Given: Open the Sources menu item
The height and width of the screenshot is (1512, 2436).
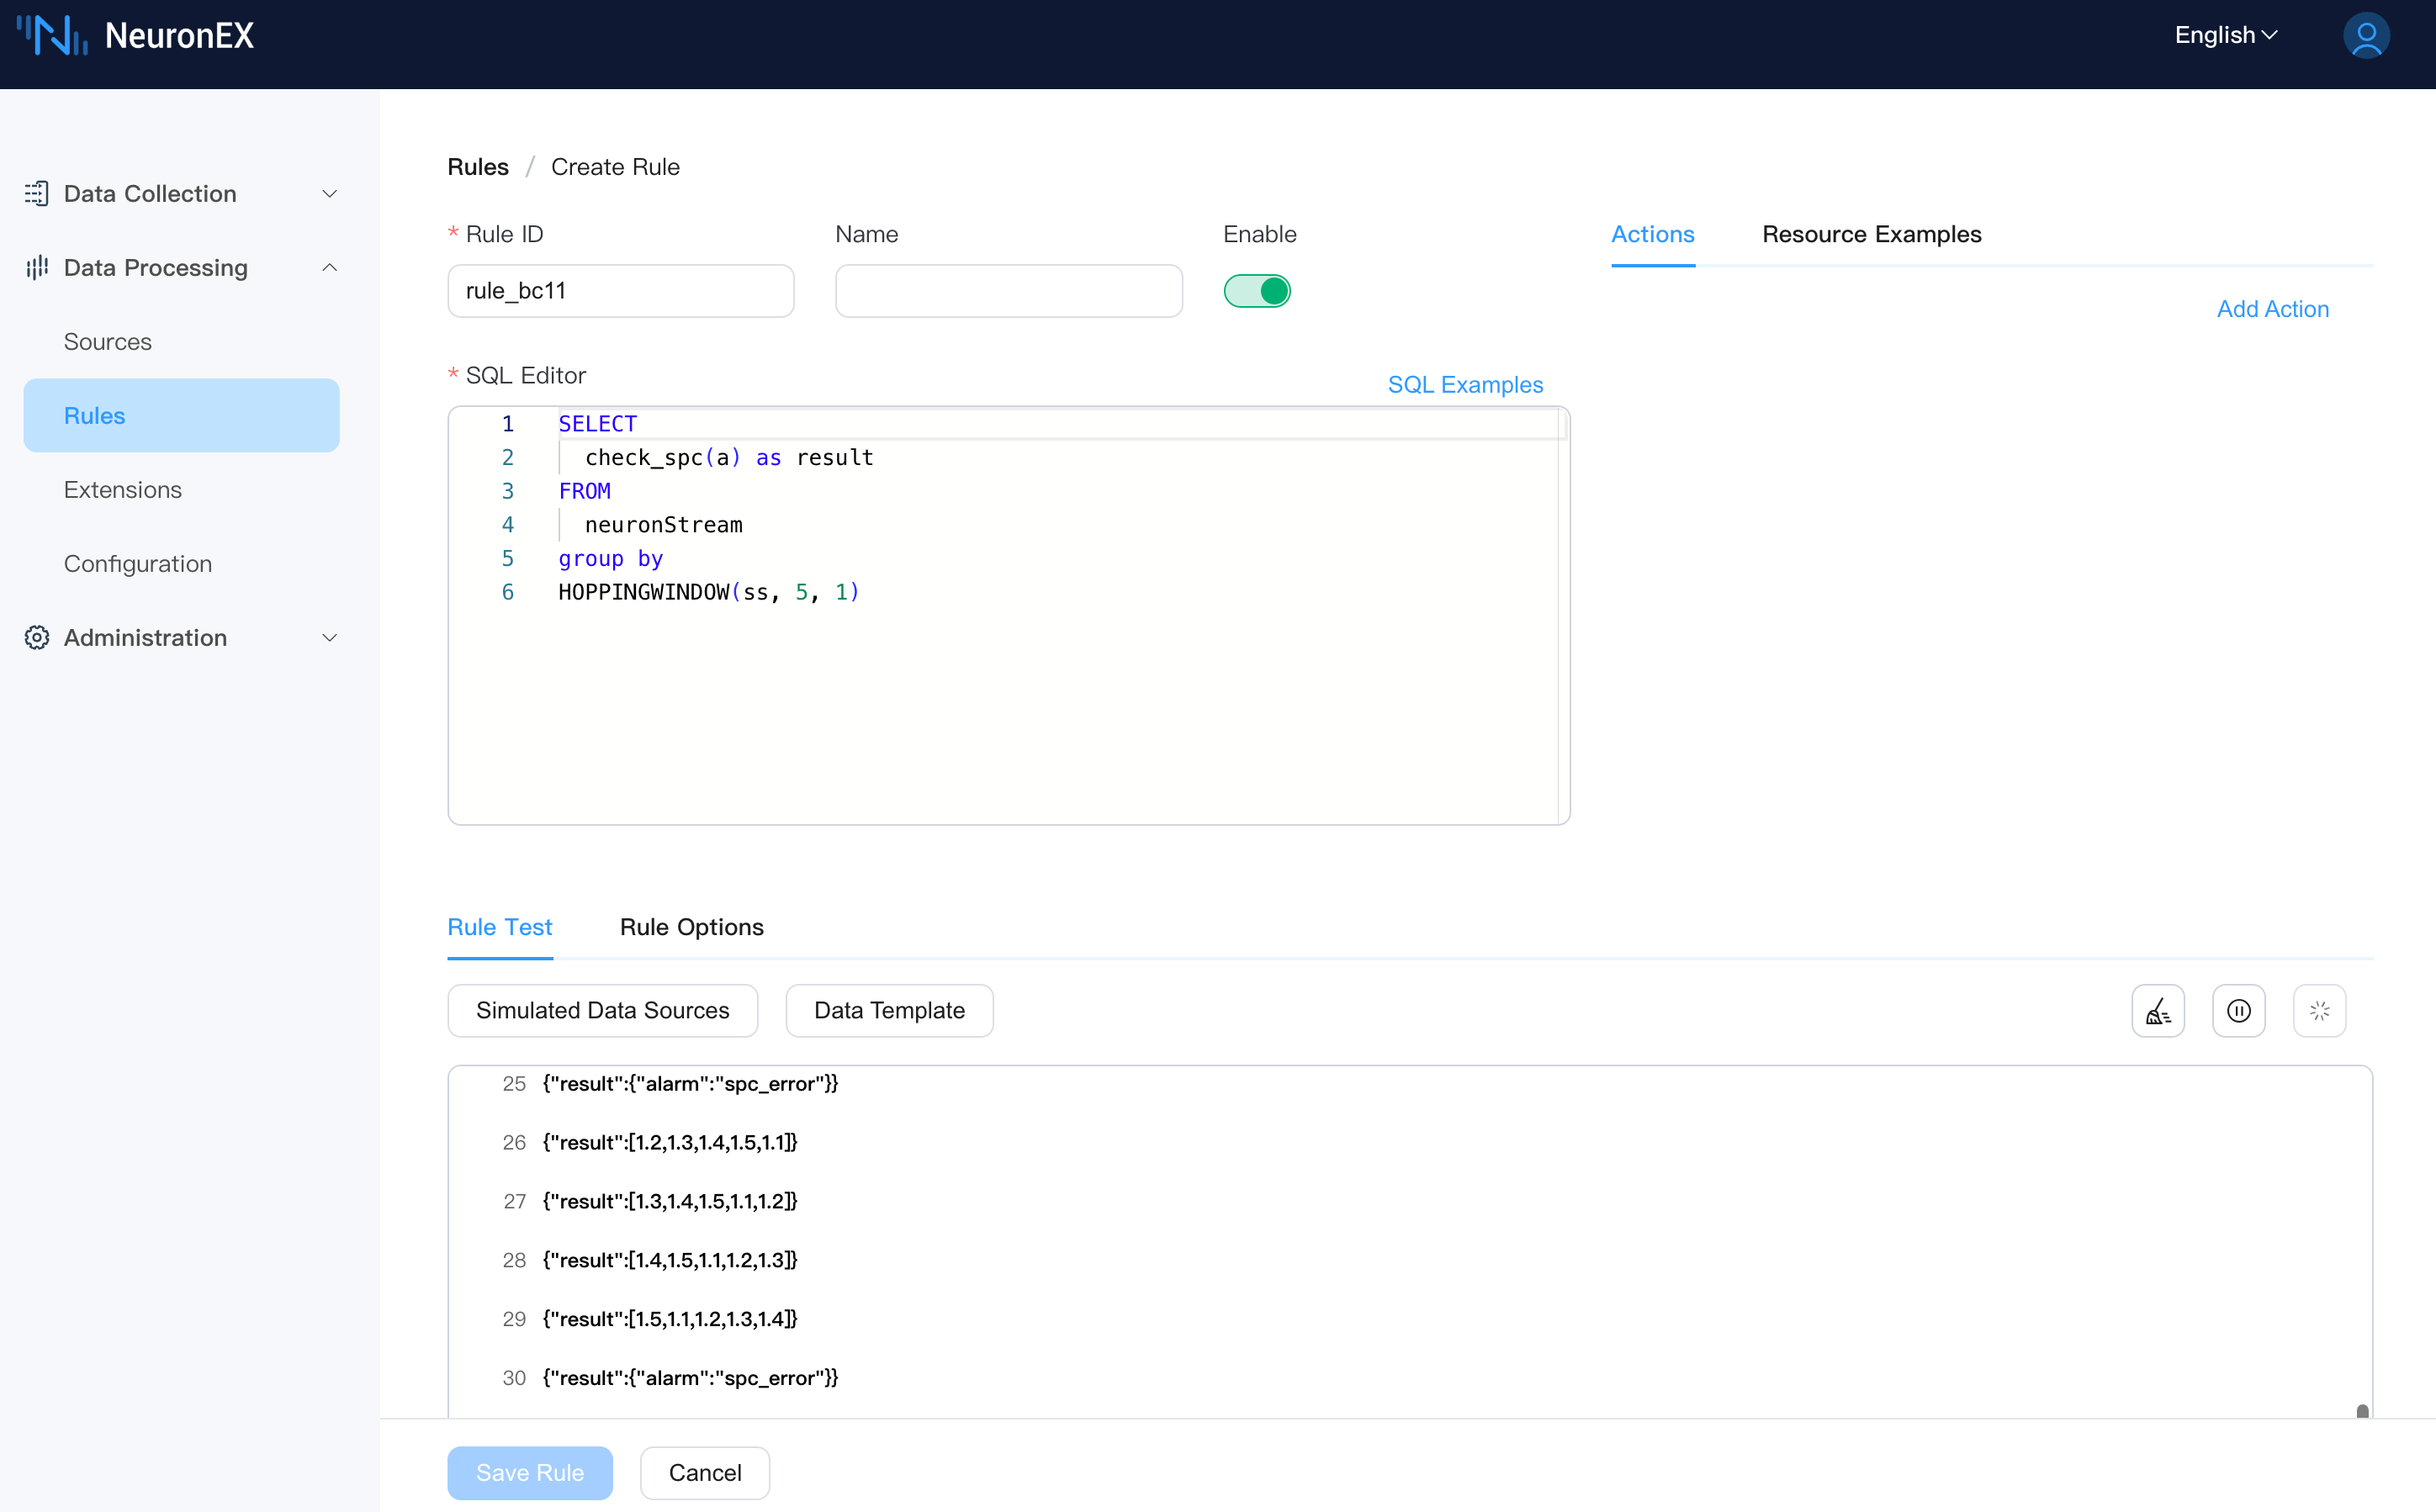Looking at the screenshot, I should (x=108, y=342).
